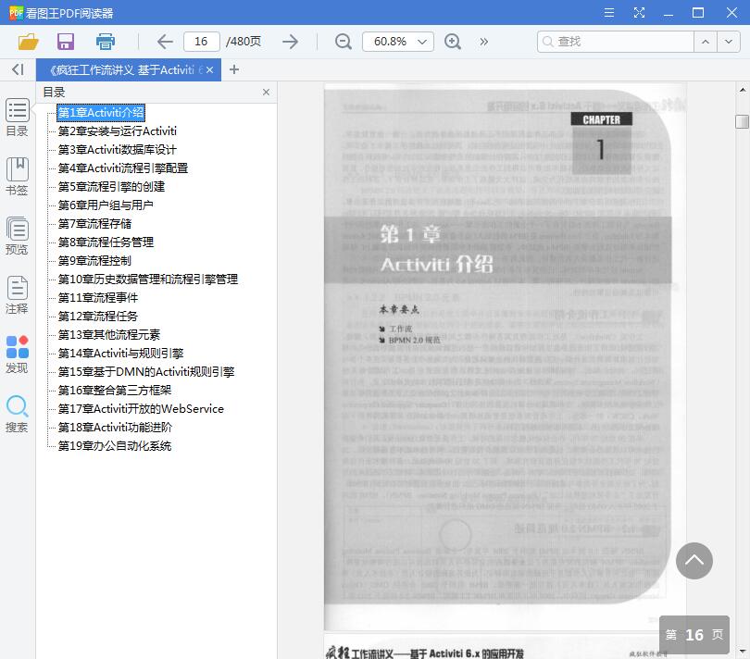
Task: Go to the previous page with the left arrow
Action: [165, 42]
